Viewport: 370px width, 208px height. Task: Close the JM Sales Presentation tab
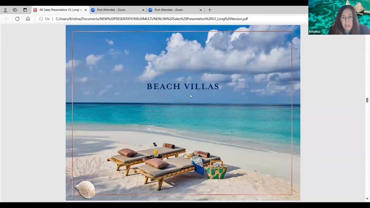(86, 10)
